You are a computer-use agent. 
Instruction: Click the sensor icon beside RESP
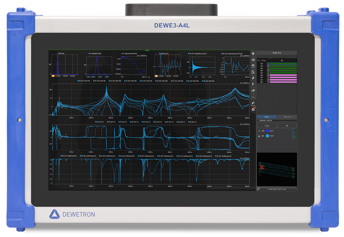pyautogui.click(x=259, y=136)
